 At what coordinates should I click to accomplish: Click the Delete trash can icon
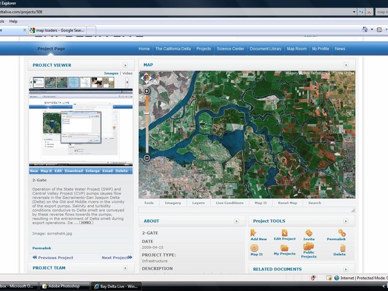343,248
